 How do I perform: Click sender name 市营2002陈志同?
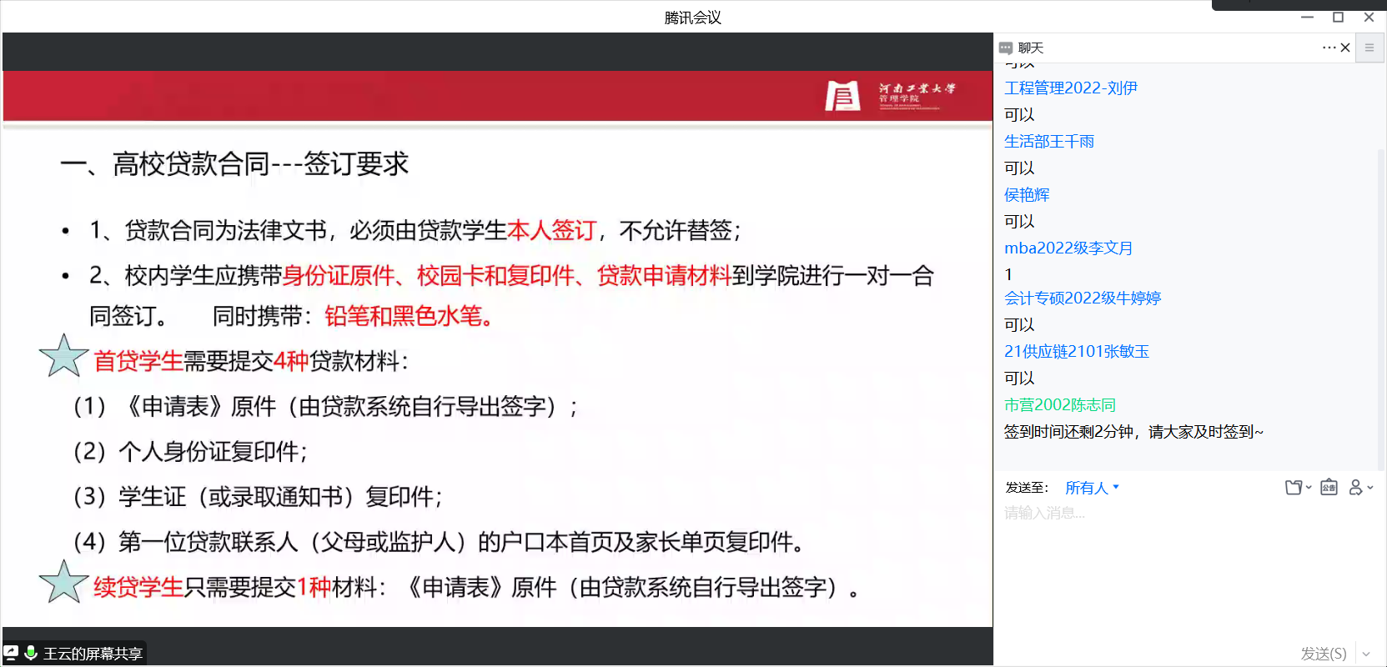(1060, 405)
